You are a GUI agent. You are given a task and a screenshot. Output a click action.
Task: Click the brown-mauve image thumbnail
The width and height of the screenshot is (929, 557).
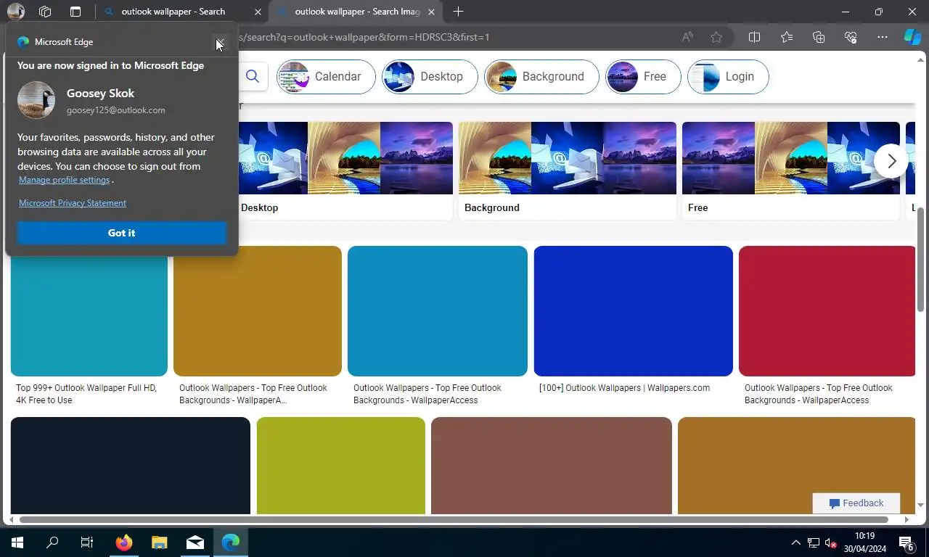(552, 465)
